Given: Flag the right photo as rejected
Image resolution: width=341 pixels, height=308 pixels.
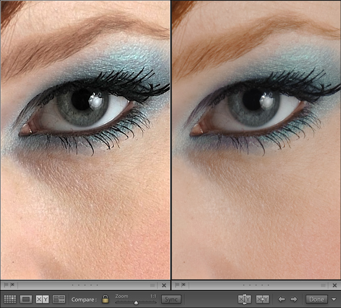Looking at the screenshot, I should (x=183, y=285).
